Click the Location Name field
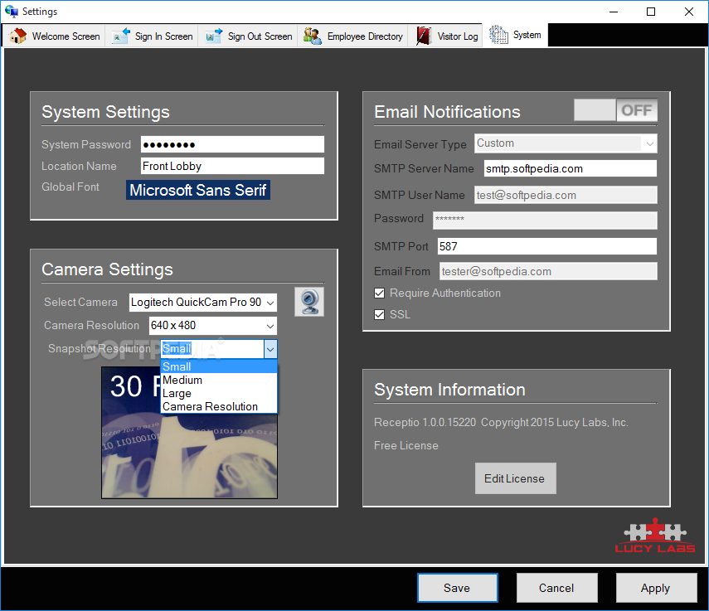The width and height of the screenshot is (709, 611). tap(232, 166)
